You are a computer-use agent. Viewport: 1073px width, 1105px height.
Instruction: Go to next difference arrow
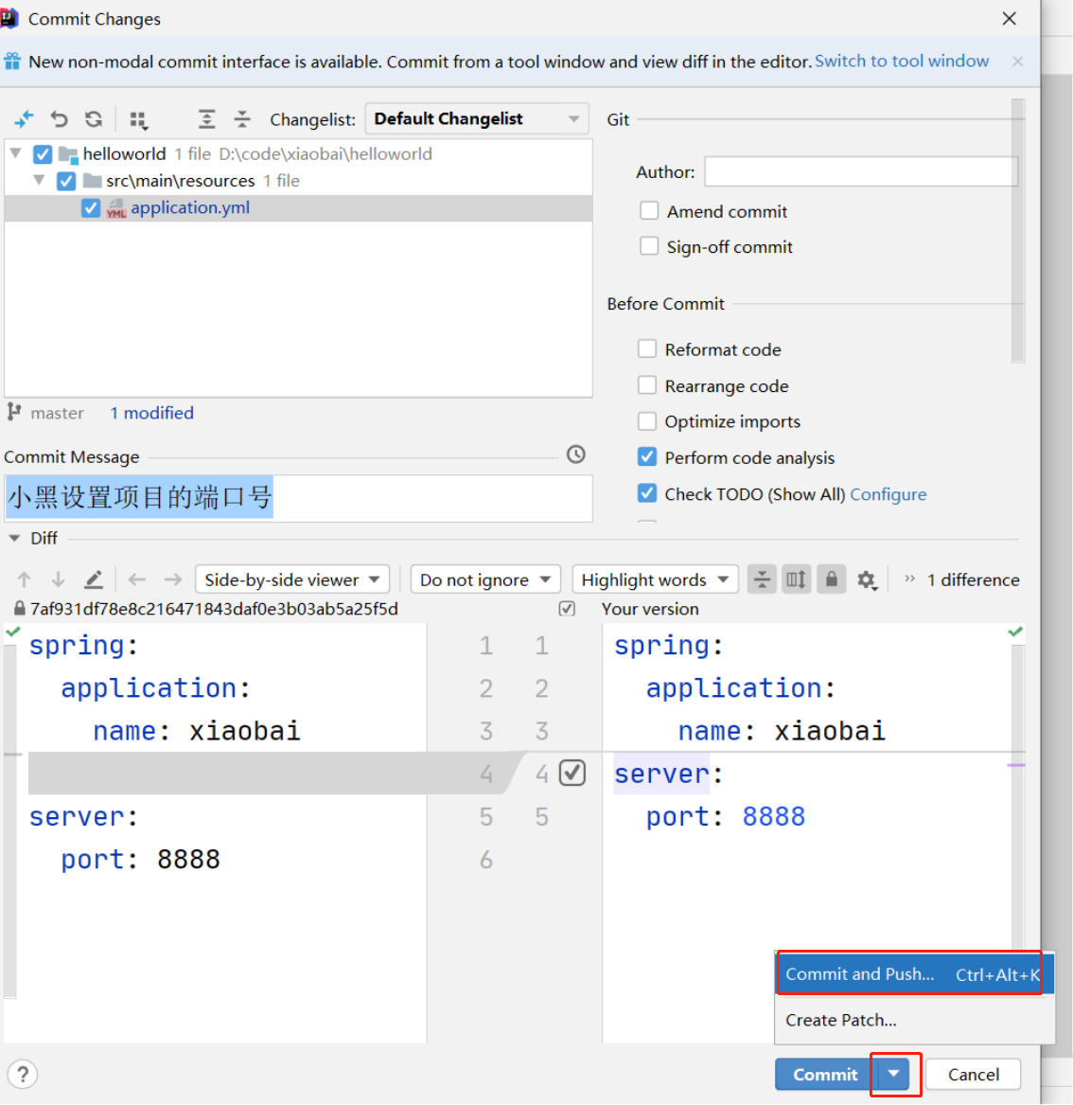pyautogui.click(x=59, y=579)
